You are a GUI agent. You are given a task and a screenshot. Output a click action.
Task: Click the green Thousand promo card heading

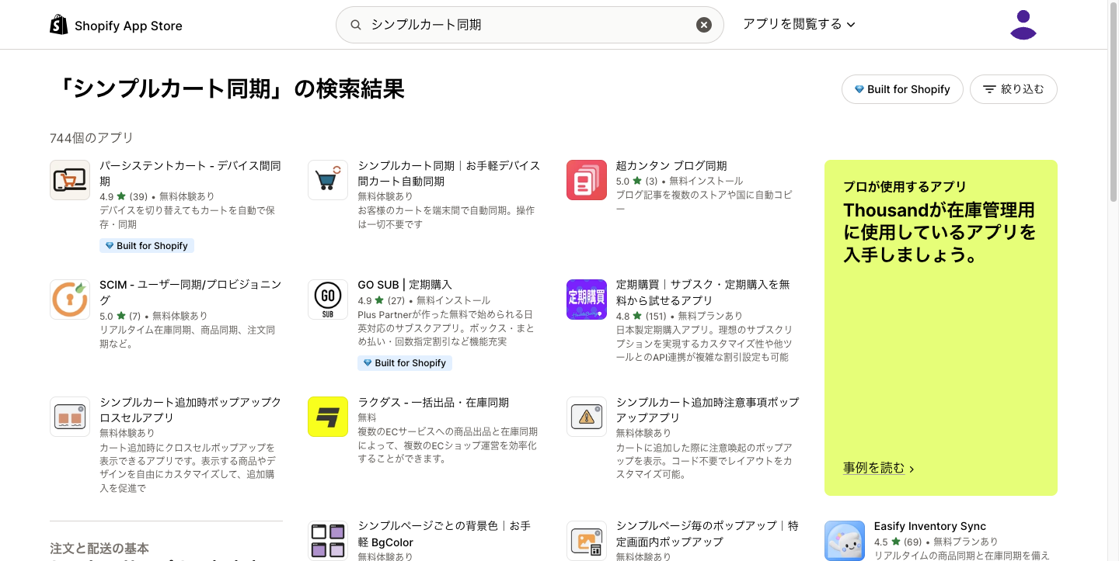939,232
